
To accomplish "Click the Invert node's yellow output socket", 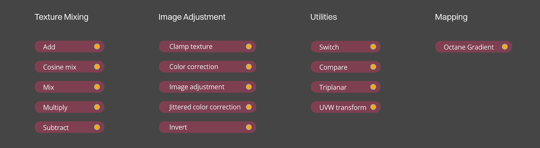I will [249, 127].
